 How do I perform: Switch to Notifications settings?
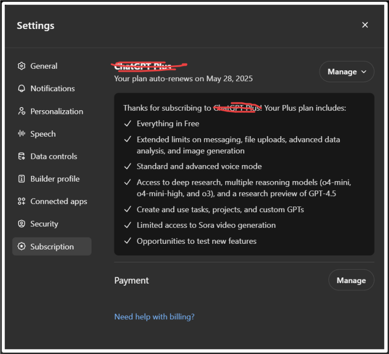coord(52,89)
